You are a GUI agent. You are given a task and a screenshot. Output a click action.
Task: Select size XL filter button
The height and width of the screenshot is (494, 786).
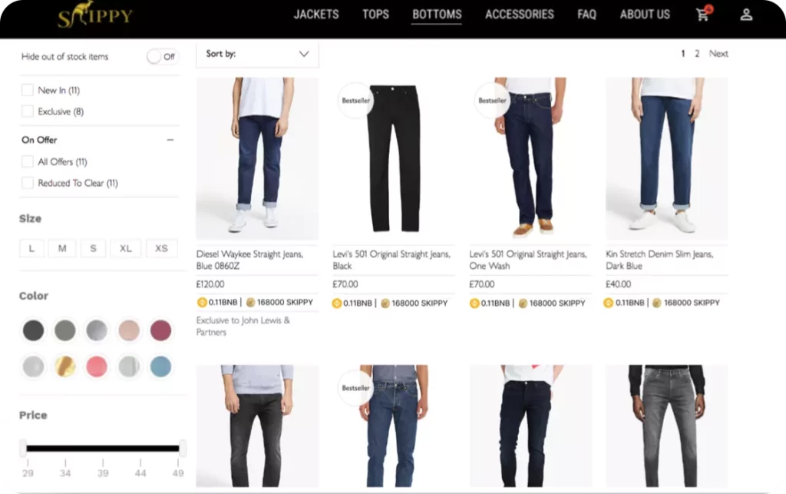tap(126, 249)
